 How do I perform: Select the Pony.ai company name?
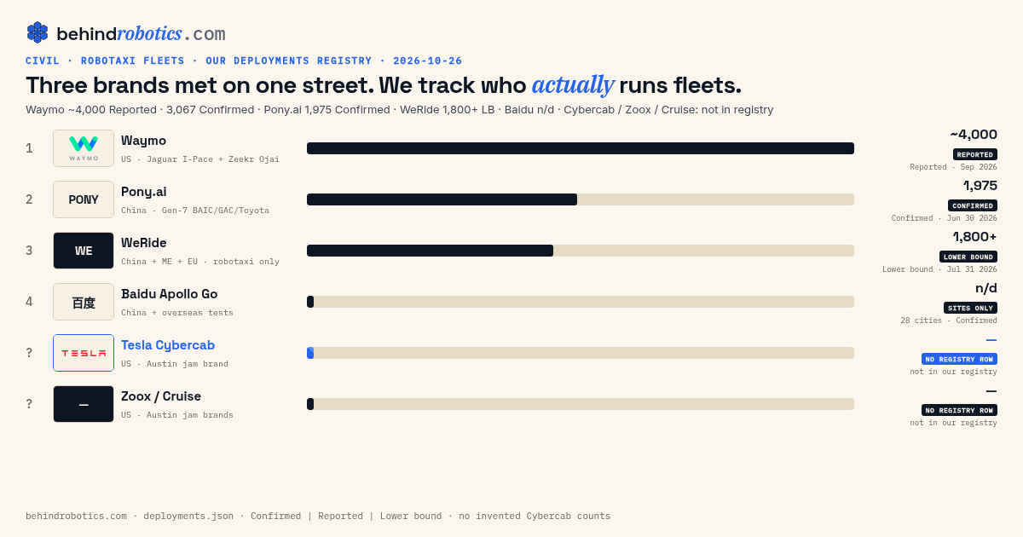(144, 192)
